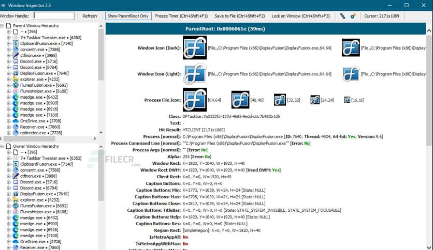Viewport: 433px width, 250px height.
Task: Click the Window Handle input field
Action: click(x=54, y=16)
